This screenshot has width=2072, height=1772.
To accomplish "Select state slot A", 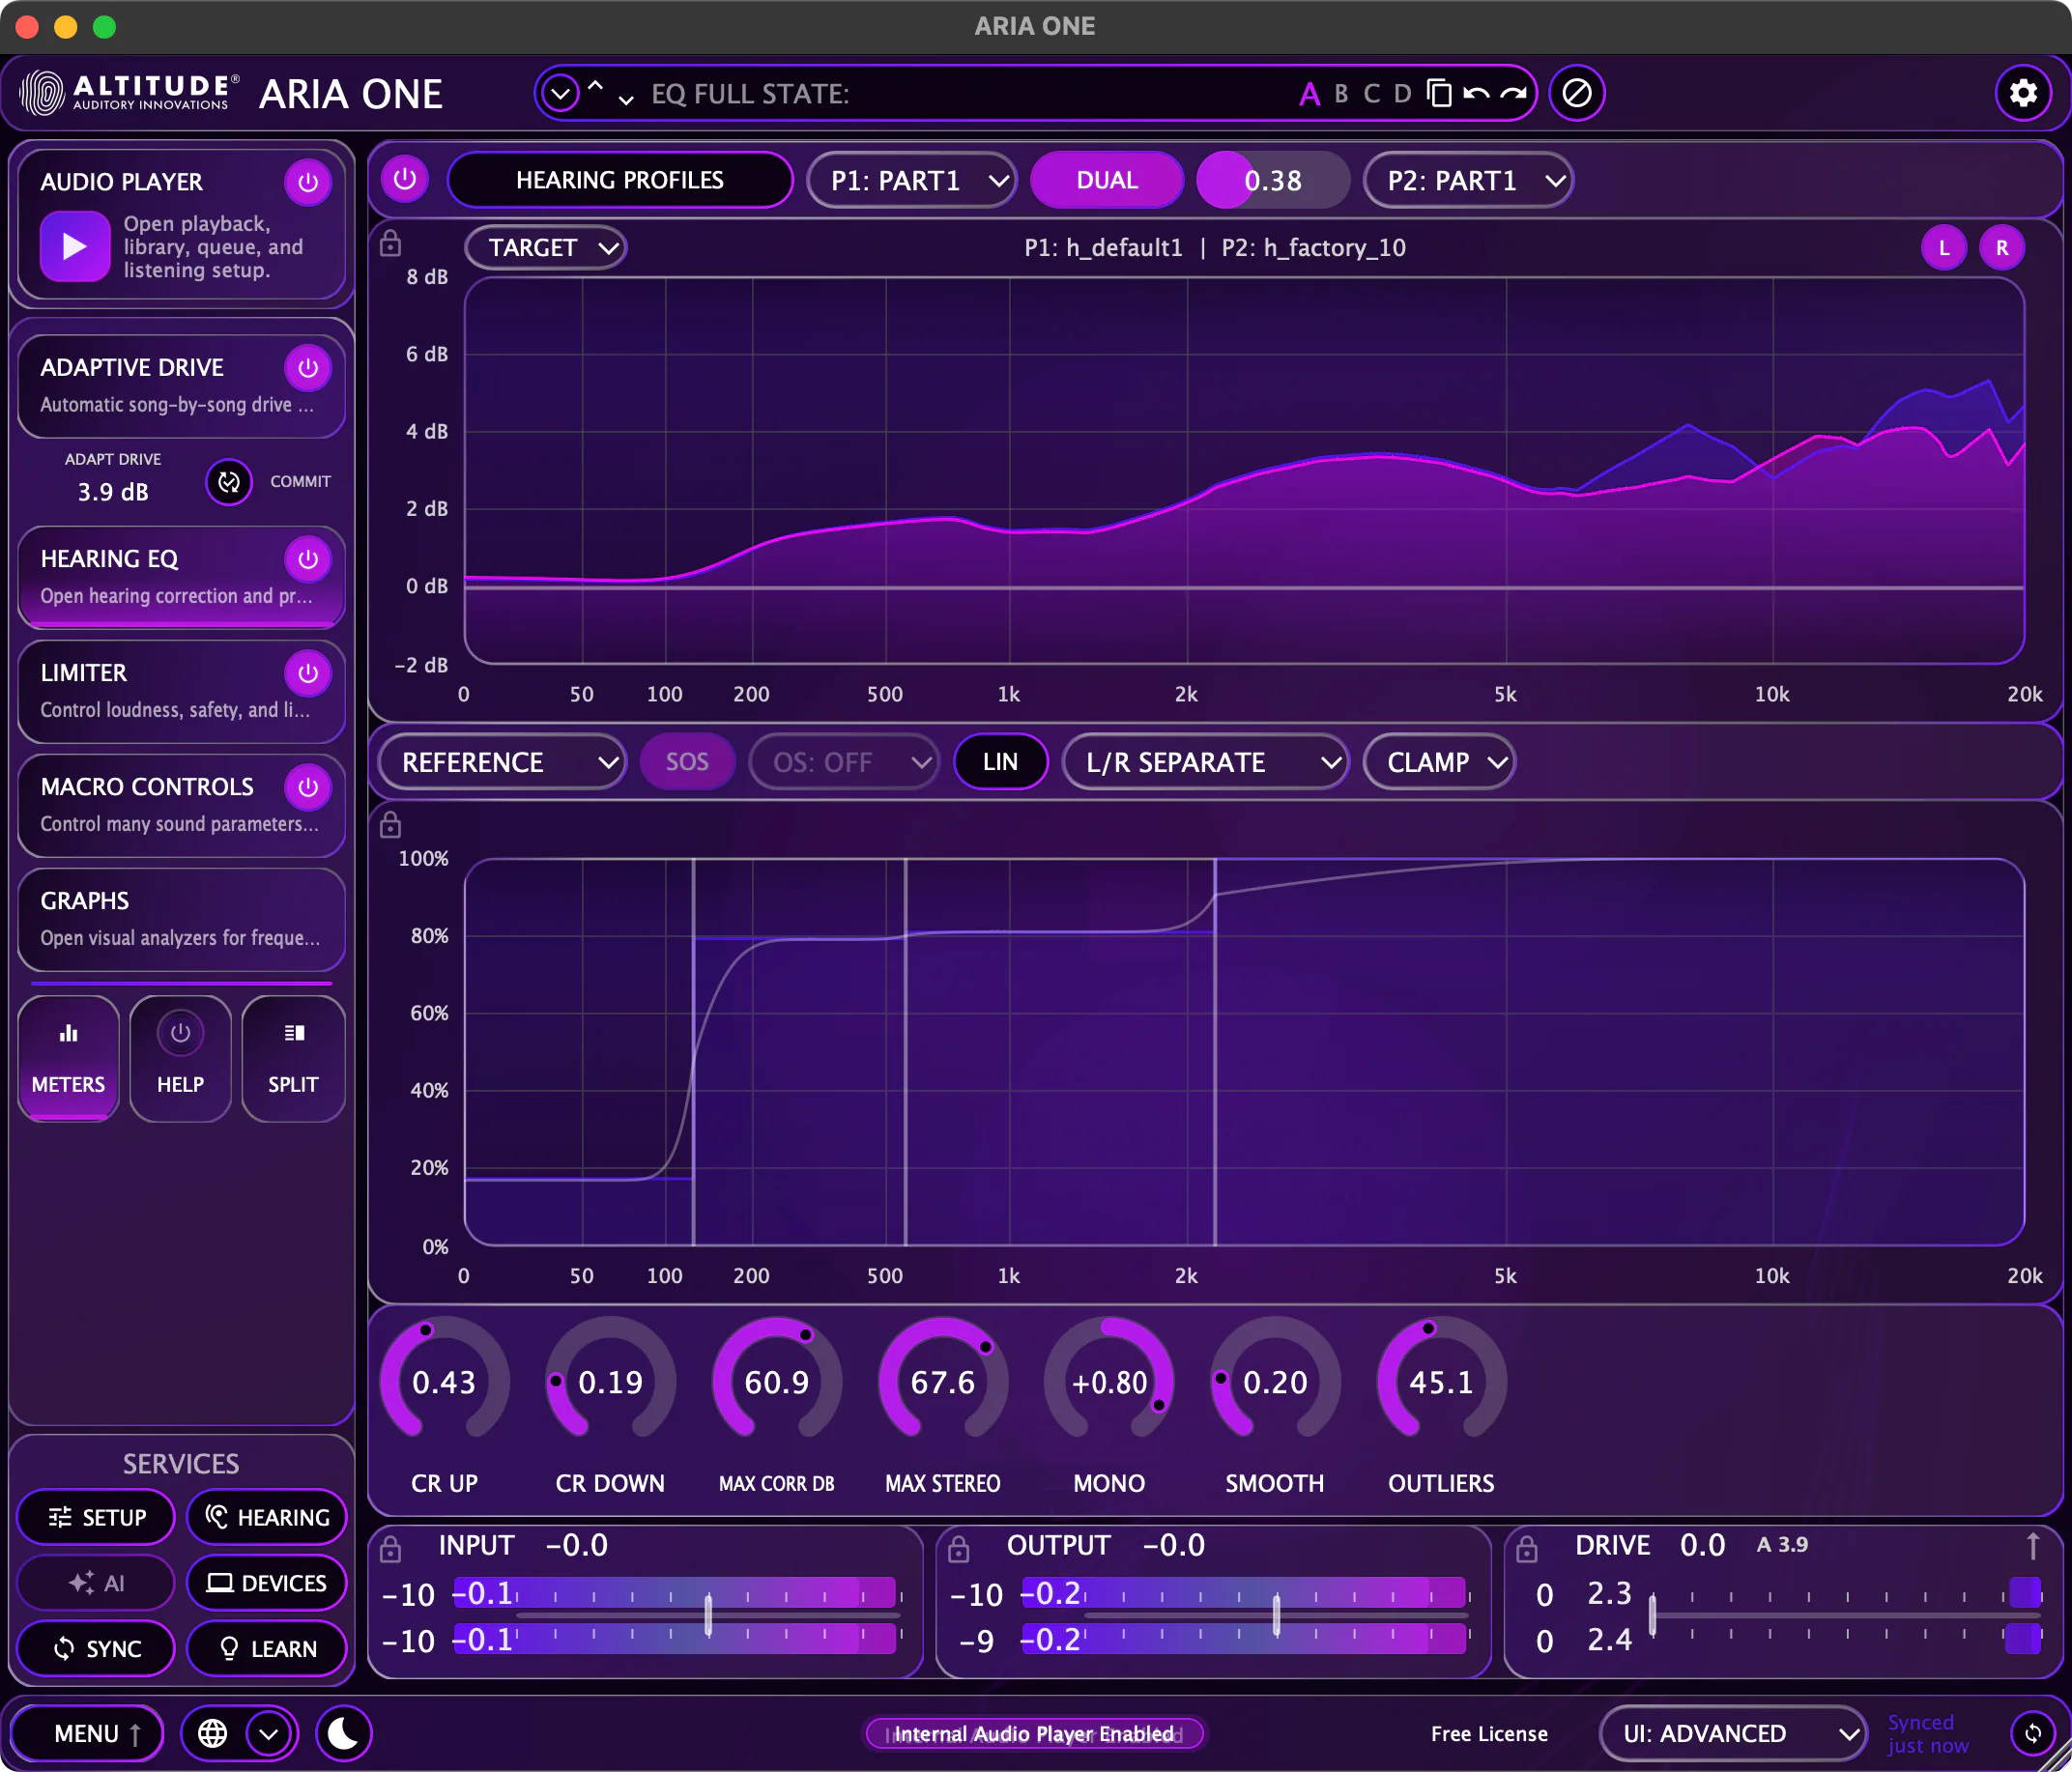I will pos(1309,94).
